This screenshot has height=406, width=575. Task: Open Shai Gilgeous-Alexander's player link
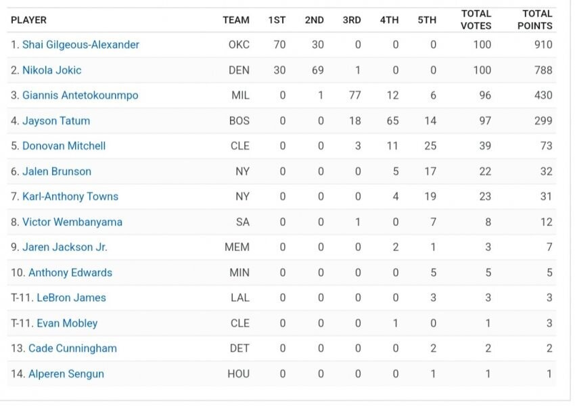pyautogui.click(x=80, y=45)
